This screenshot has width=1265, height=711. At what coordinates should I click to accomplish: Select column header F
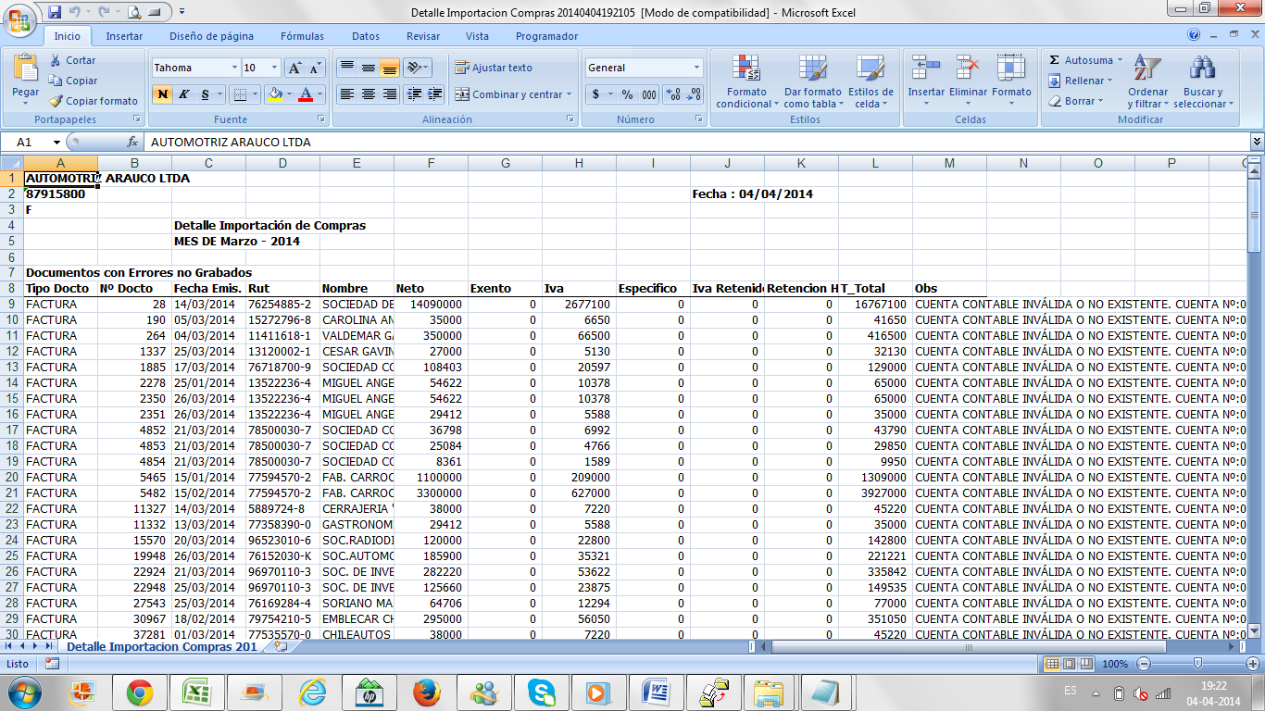[431, 163]
